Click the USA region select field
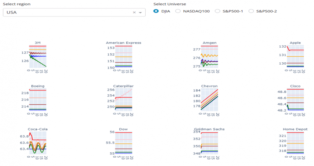 click(74, 13)
